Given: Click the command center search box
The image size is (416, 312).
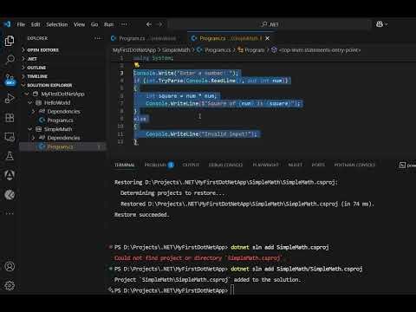Looking at the screenshot, I should pyautogui.click(x=270, y=24).
